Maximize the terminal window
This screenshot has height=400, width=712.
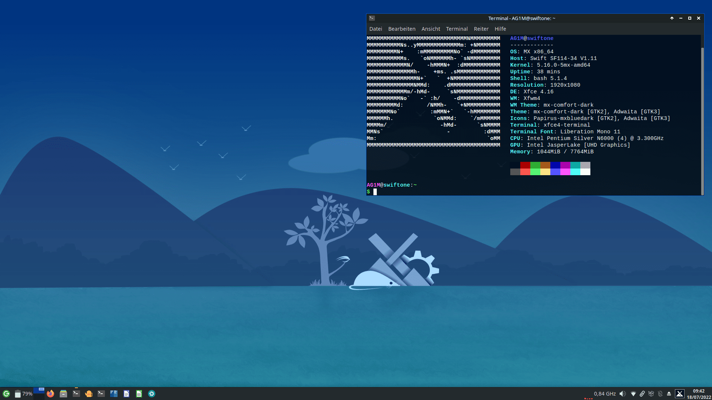689,18
